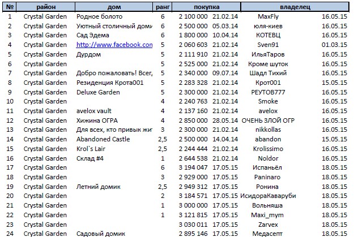Select owner MaxFly
The image size is (354, 237).
[268, 17]
